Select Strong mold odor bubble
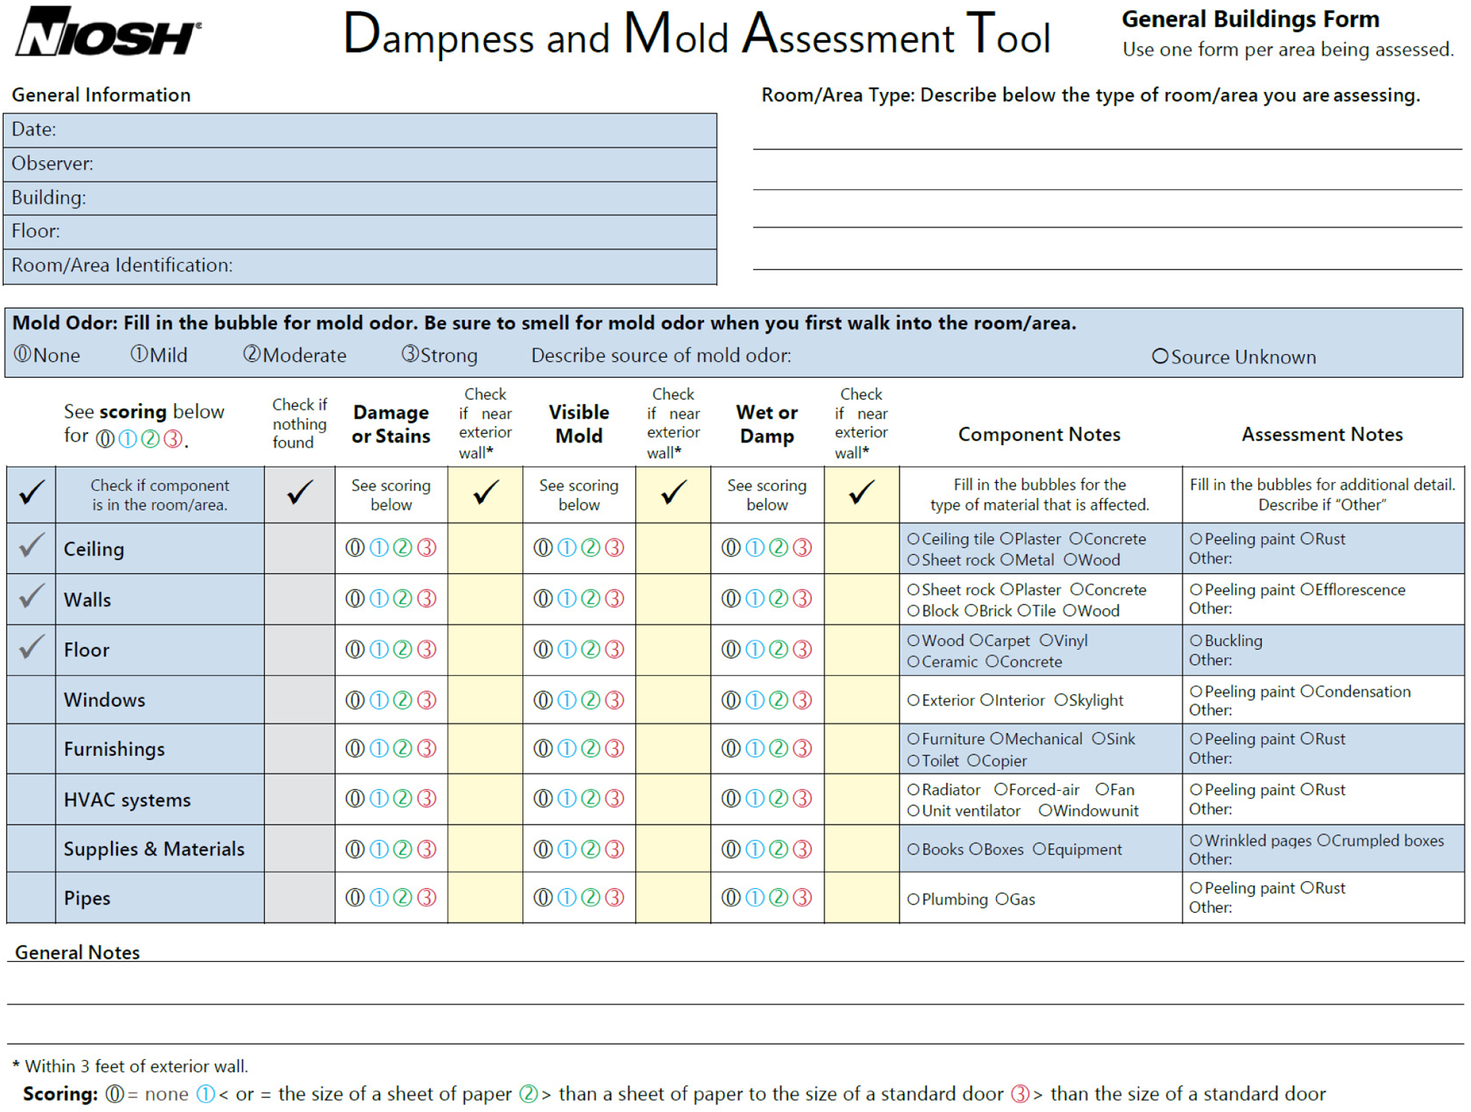The height and width of the screenshot is (1112, 1471). pos(410,354)
